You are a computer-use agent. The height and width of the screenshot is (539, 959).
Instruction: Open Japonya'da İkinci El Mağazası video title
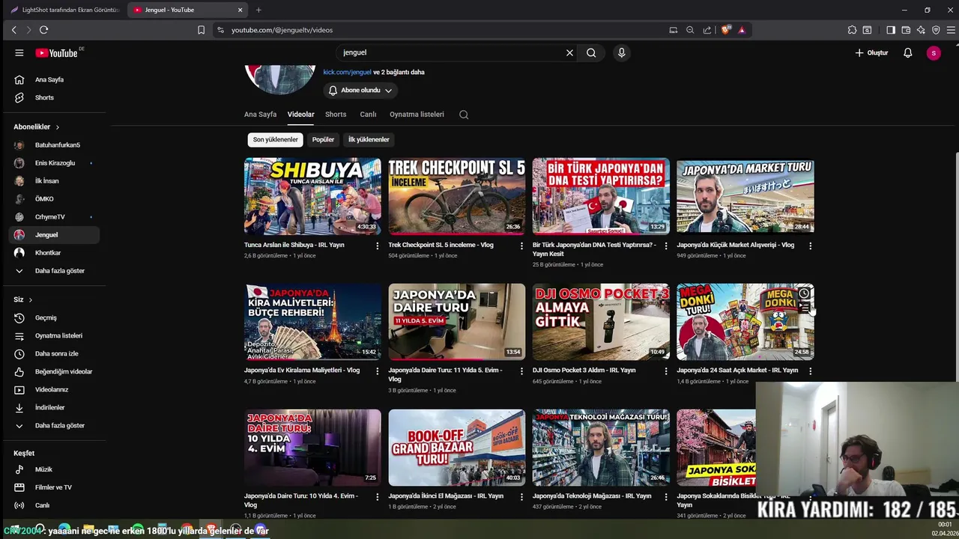pyautogui.click(x=446, y=496)
